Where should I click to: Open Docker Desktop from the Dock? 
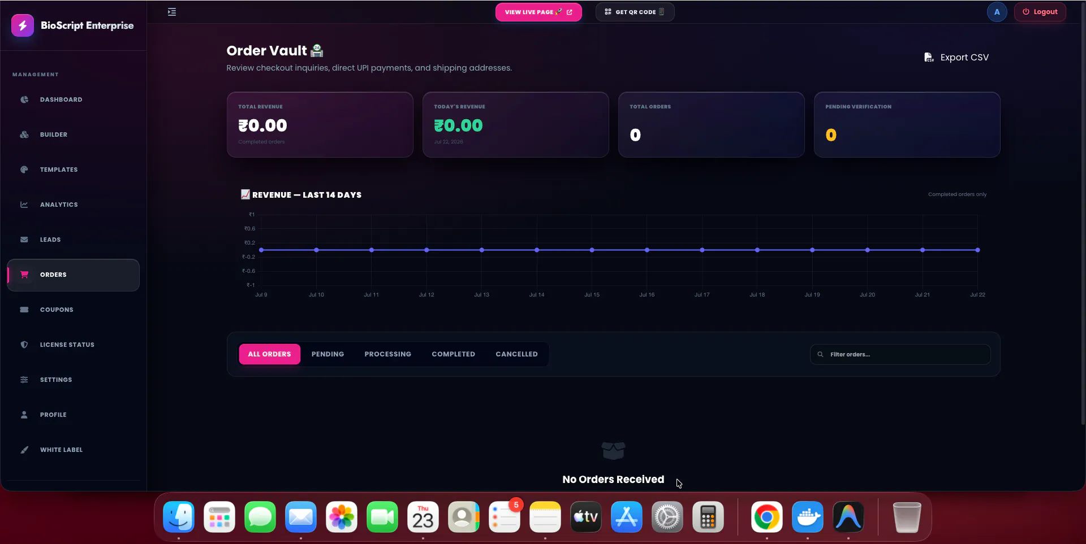[808, 517]
